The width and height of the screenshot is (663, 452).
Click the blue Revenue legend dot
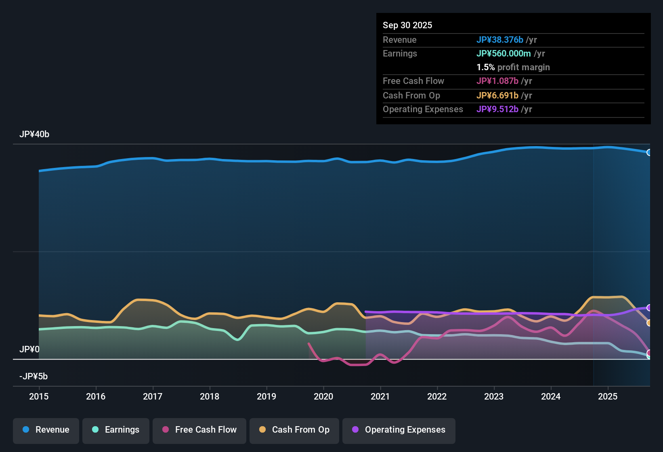26,430
